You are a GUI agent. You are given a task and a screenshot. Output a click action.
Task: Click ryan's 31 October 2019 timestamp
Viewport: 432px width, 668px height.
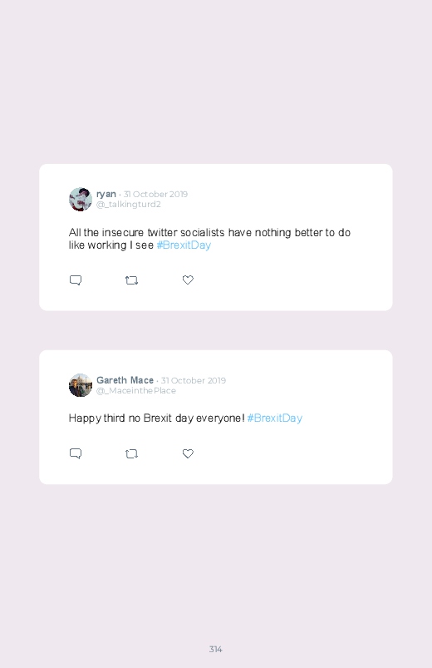point(156,195)
